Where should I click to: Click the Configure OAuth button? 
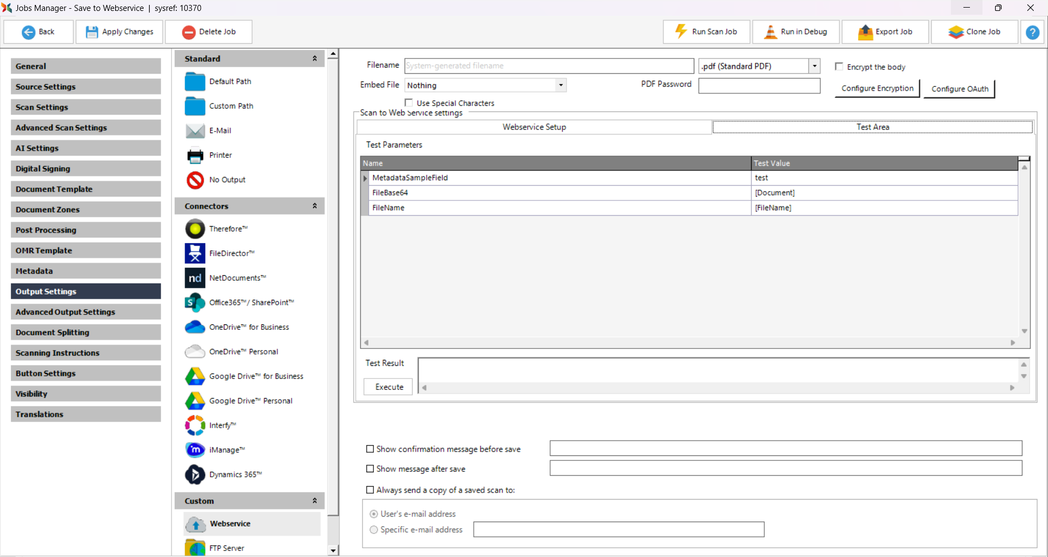tap(959, 89)
